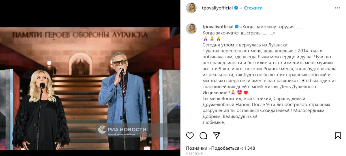Click the Стежити follow button
Screen dimensions: 346x156
tap(253, 8)
